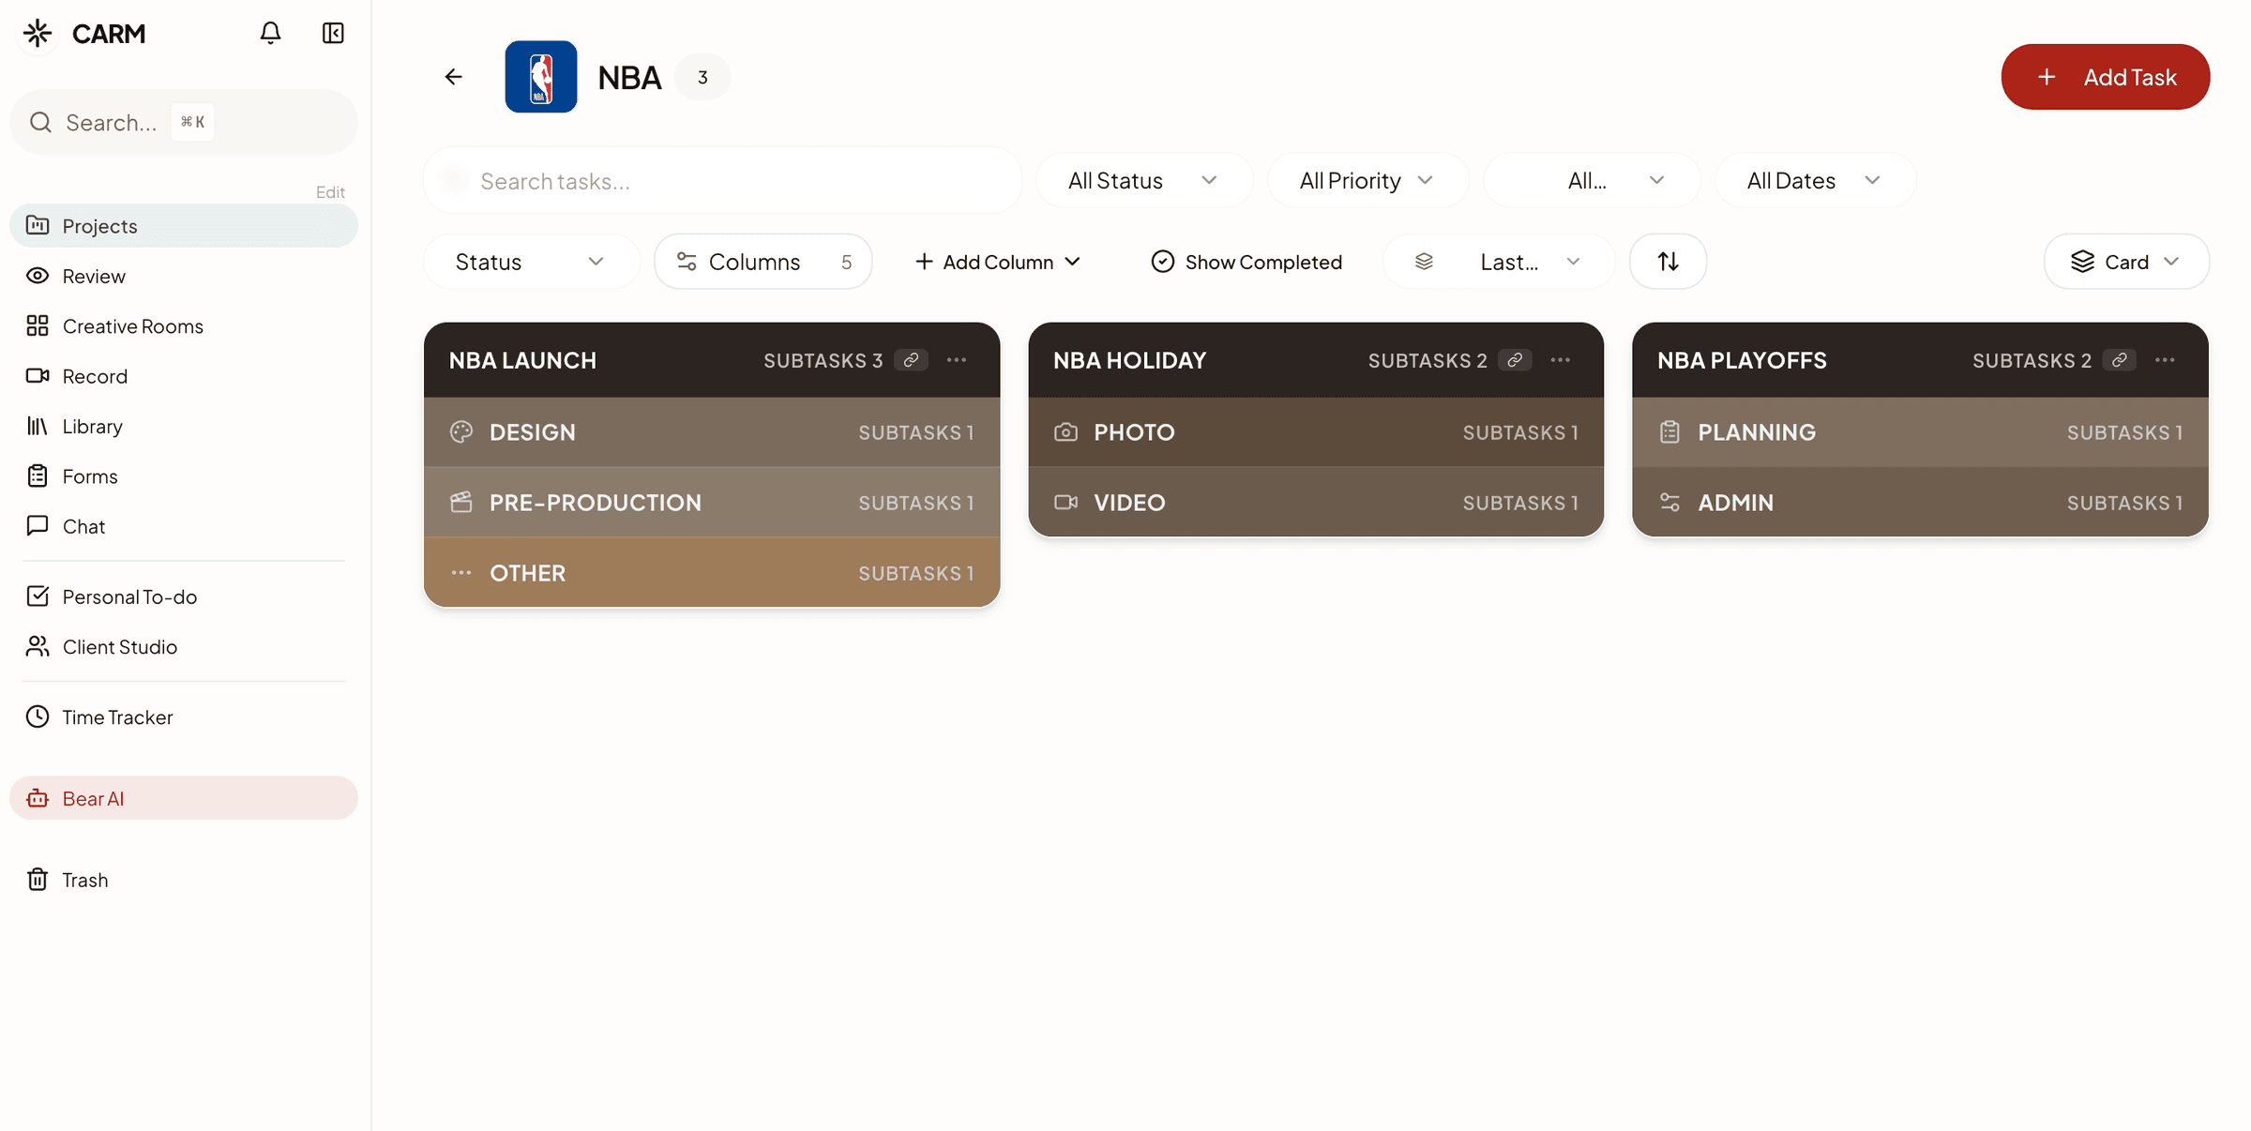The width and height of the screenshot is (2251, 1131).
Task: Click the keyboard shortcut ⌘K badge
Action: [x=192, y=122]
